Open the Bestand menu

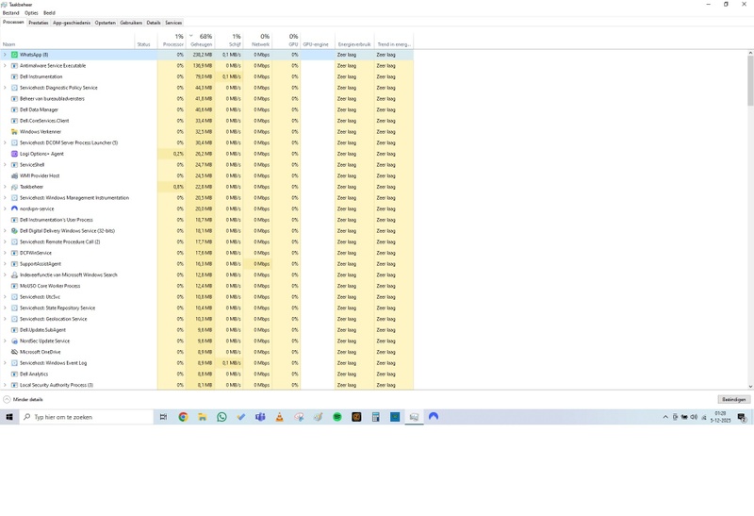coord(10,13)
